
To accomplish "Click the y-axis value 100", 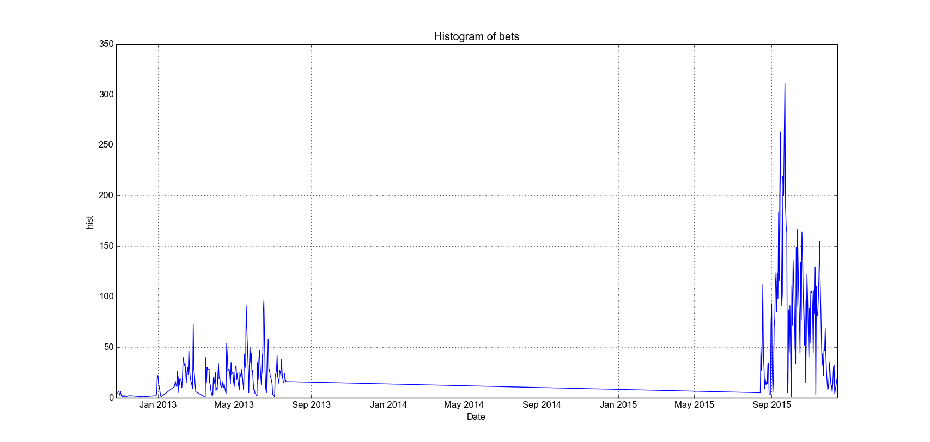I will pos(107,297).
